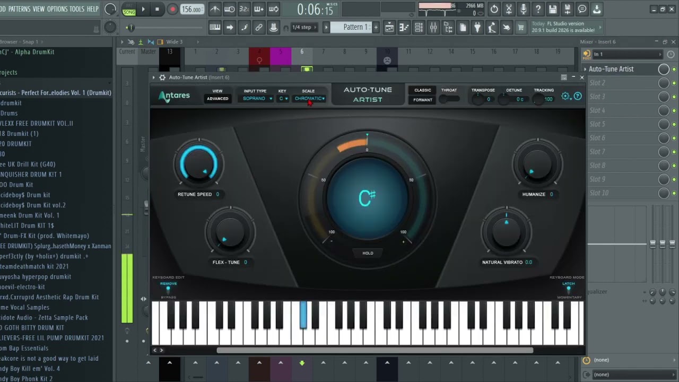The height and width of the screenshot is (382, 679).
Task: Open the channel rack view icon
Action: coord(419,27)
